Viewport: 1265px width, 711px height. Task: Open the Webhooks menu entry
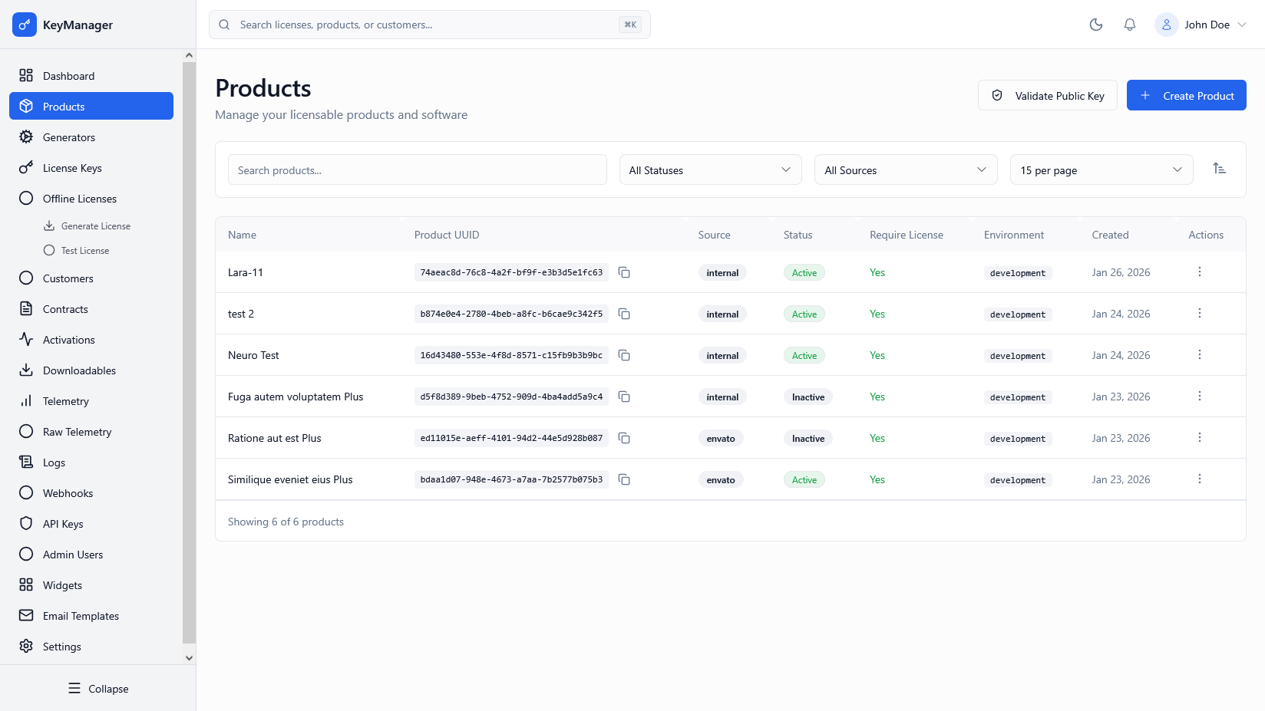click(25, 492)
